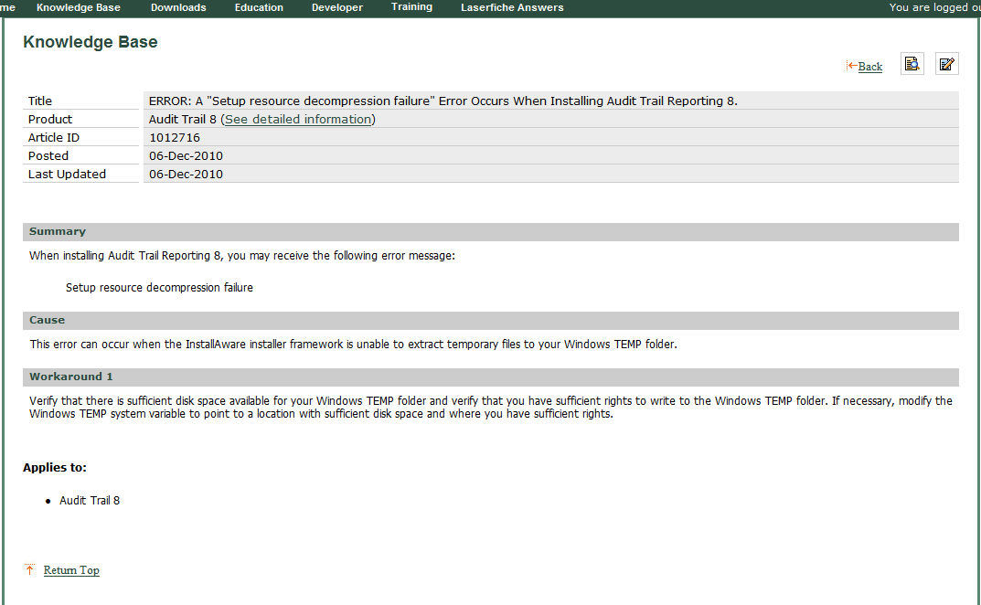Click the Posted date 06-Dec-2010
The width and height of the screenshot is (981, 605).
coord(186,155)
